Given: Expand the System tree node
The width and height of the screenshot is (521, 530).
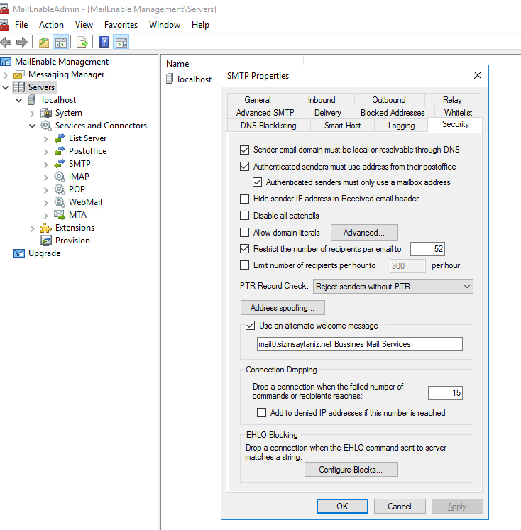Looking at the screenshot, I should (x=33, y=114).
